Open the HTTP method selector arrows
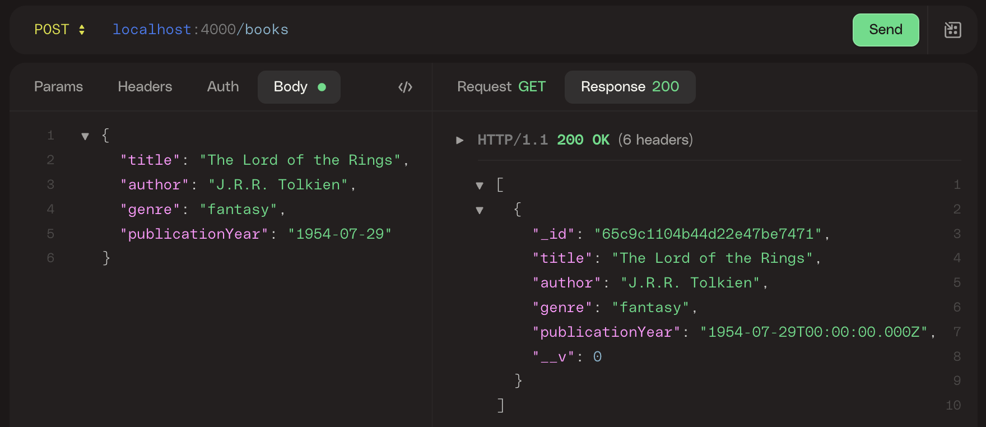 tap(82, 30)
